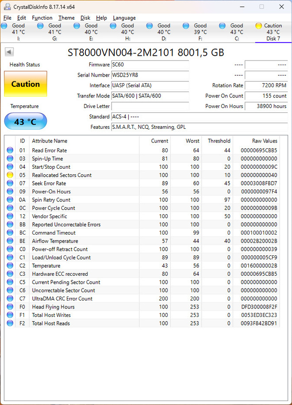This screenshot has width=292, height=405.
Task: Select the yellow Caution Disk 7 status icon
Action: pos(258,26)
